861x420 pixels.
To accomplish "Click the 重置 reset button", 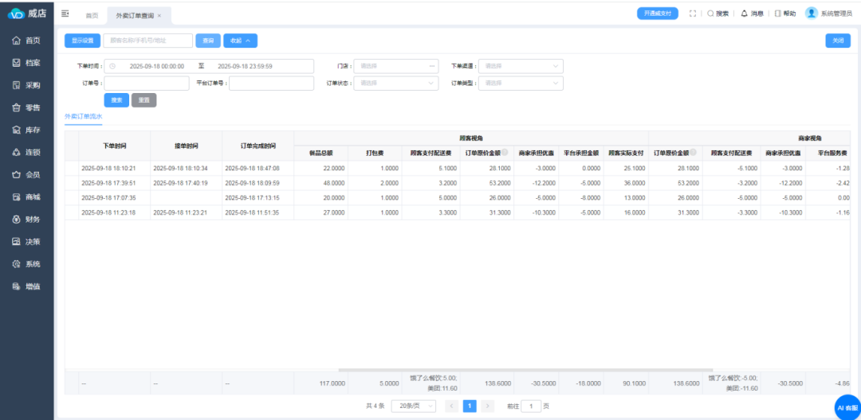I will [143, 100].
